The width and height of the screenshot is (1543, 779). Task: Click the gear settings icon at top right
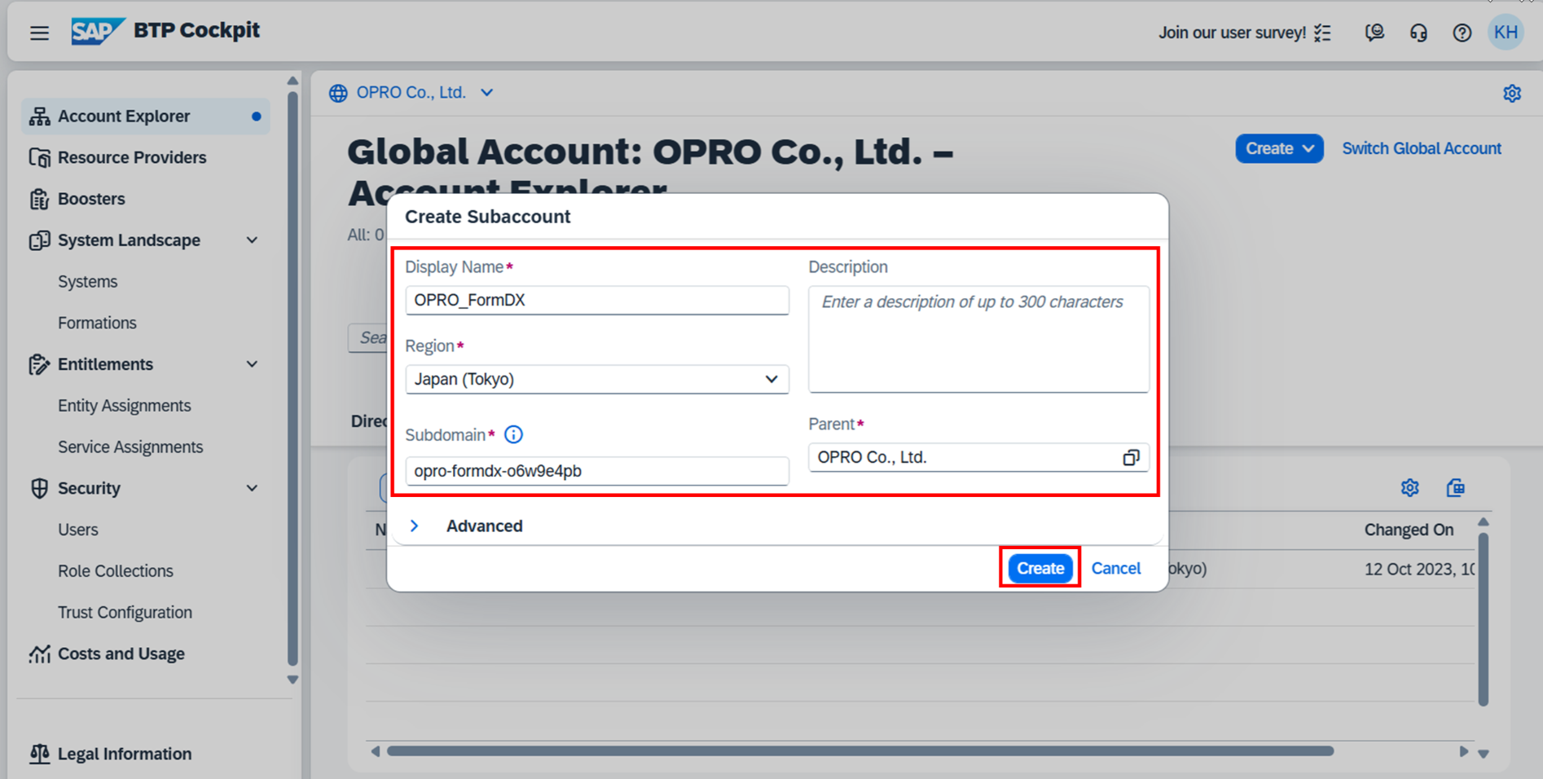(x=1512, y=94)
